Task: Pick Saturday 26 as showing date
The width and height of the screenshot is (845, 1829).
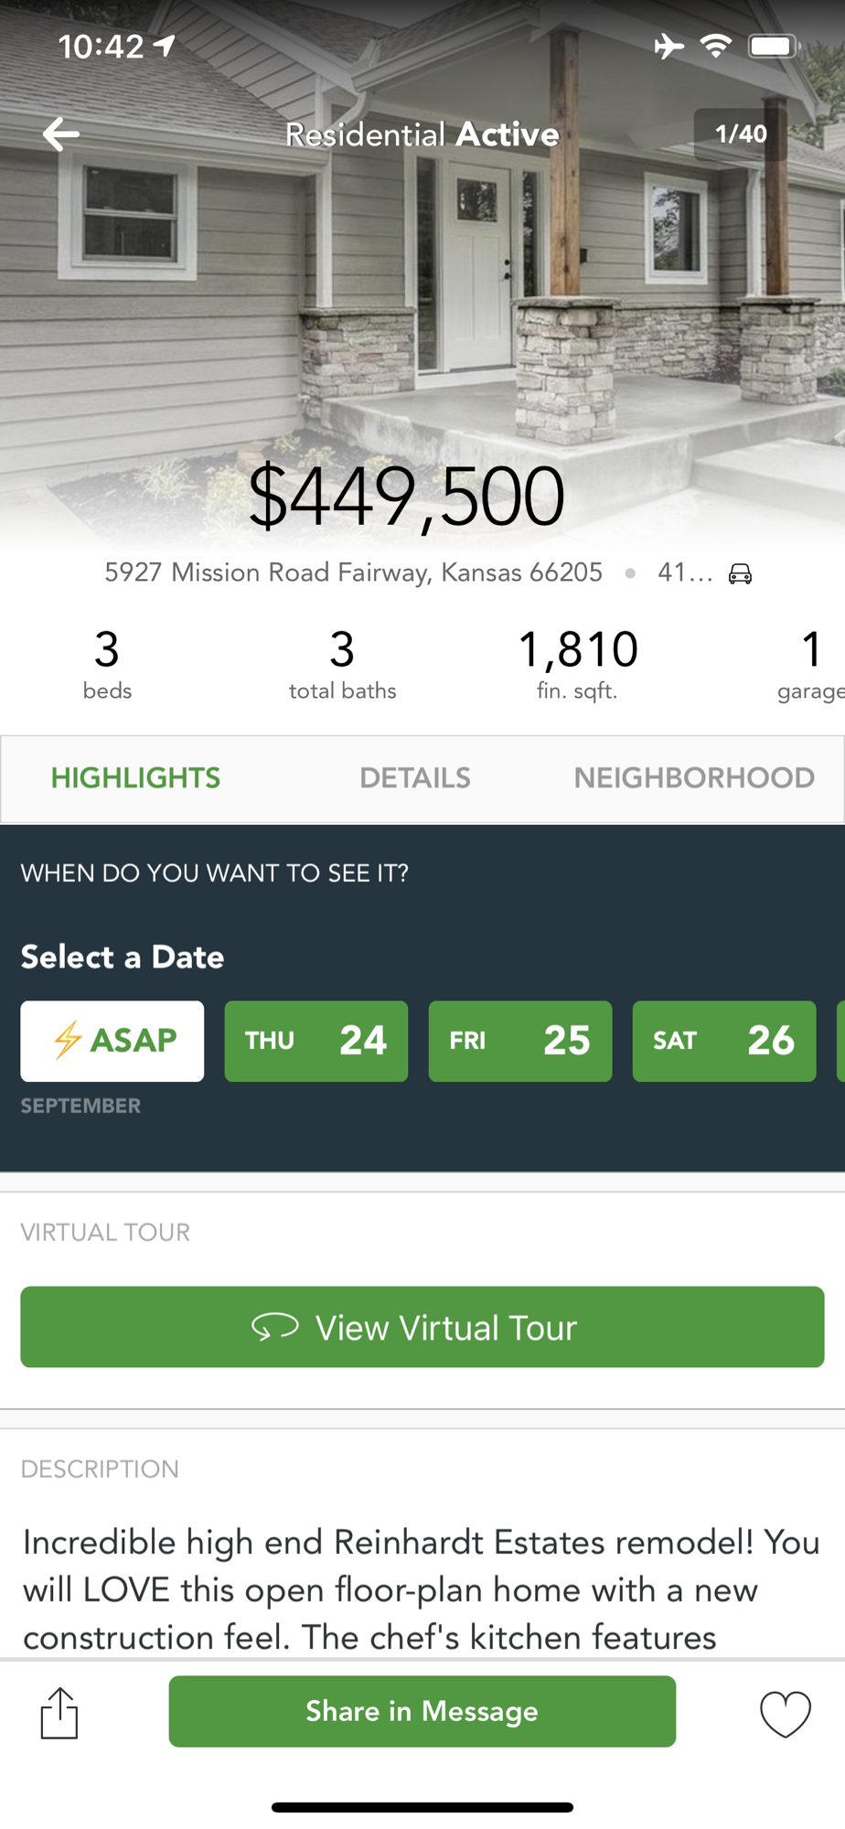Action: [x=724, y=1041]
